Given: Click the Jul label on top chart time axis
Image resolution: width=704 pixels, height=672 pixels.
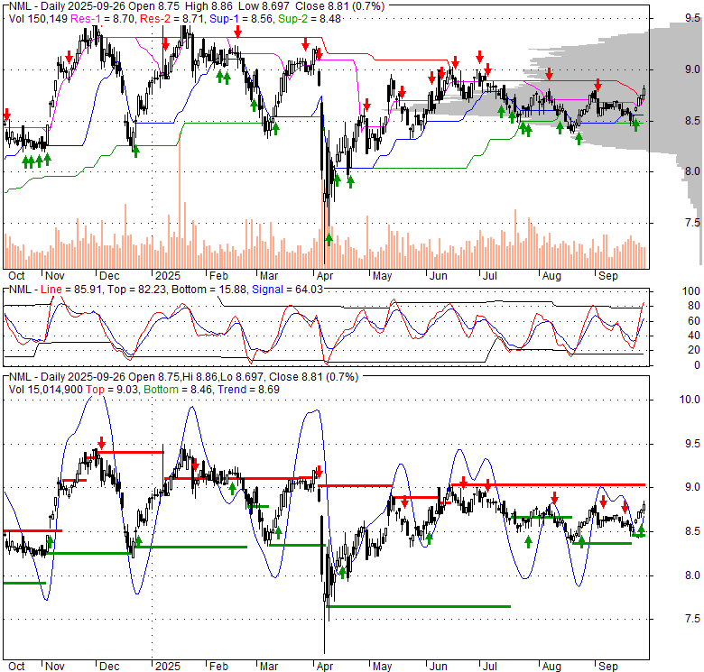Looking at the screenshot, I should [490, 276].
